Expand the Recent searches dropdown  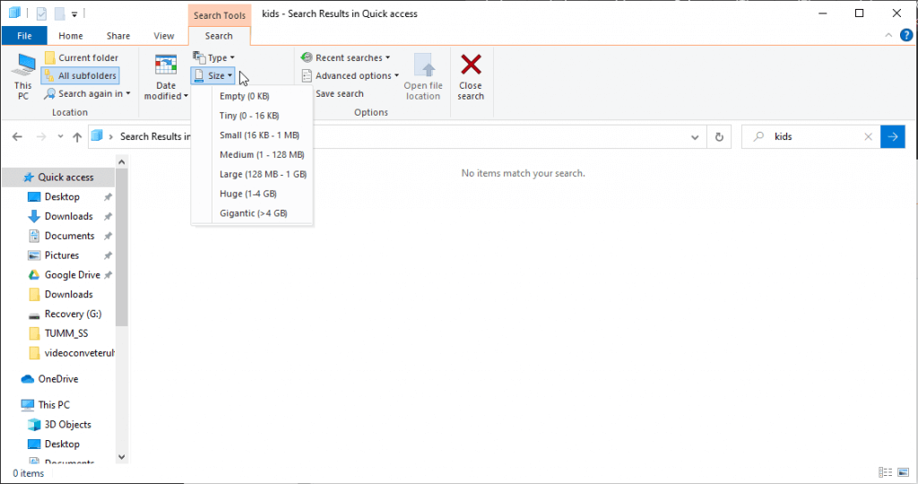coord(345,57)
